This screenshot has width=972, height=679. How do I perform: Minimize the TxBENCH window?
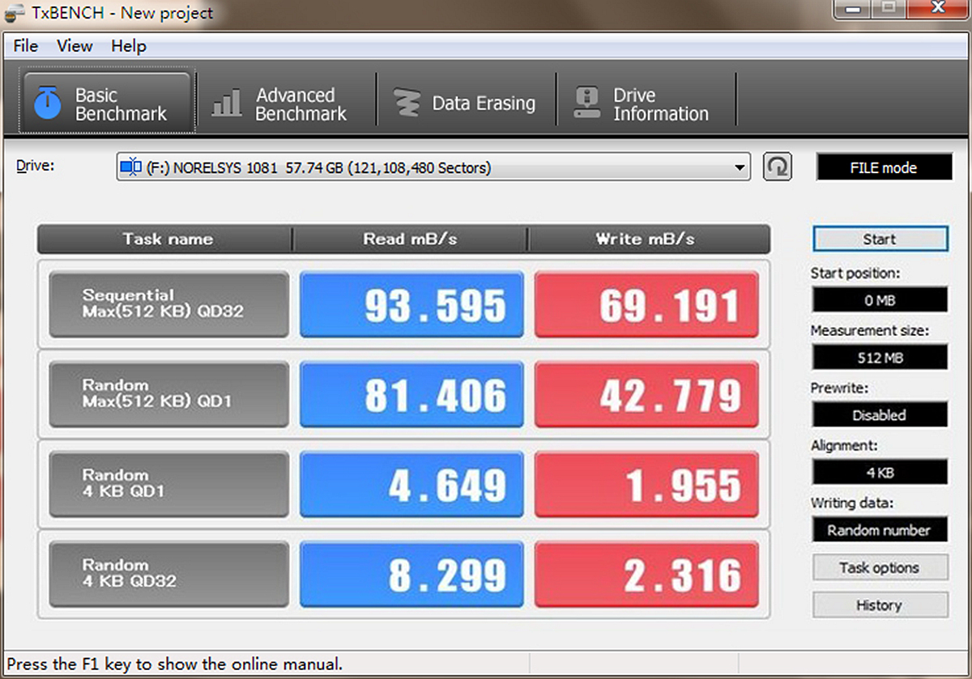(851, 9)
